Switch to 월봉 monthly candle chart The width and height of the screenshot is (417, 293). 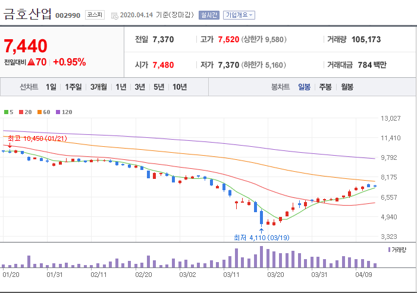(347, 87)
